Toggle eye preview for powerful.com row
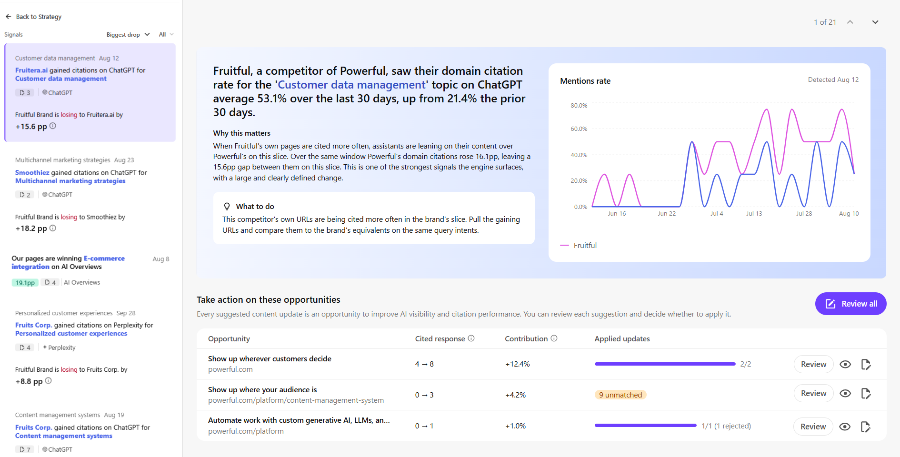This screenshot has height=457, width=900. [x=845, y=364]
